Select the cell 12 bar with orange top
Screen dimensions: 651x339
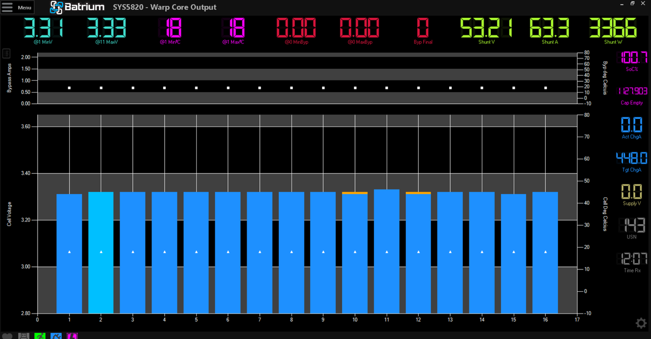click(x=418, y=253)
